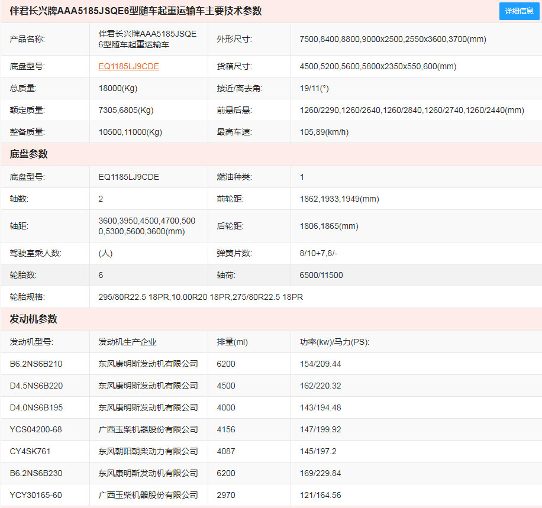Click displacement value 2970
The width and height of the screenshot is (542, 508).
[225, 495]
